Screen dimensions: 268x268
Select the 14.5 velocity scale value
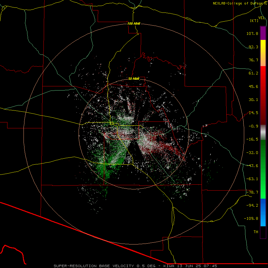(x=253, y=113)
